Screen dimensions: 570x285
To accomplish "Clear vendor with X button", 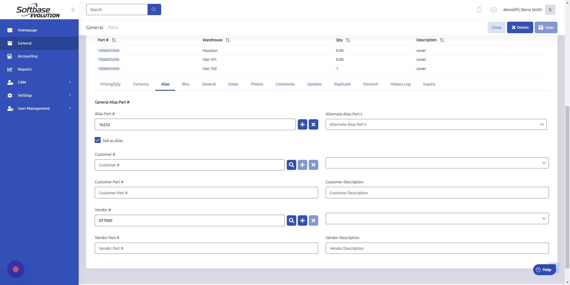I will pos(313,220).
